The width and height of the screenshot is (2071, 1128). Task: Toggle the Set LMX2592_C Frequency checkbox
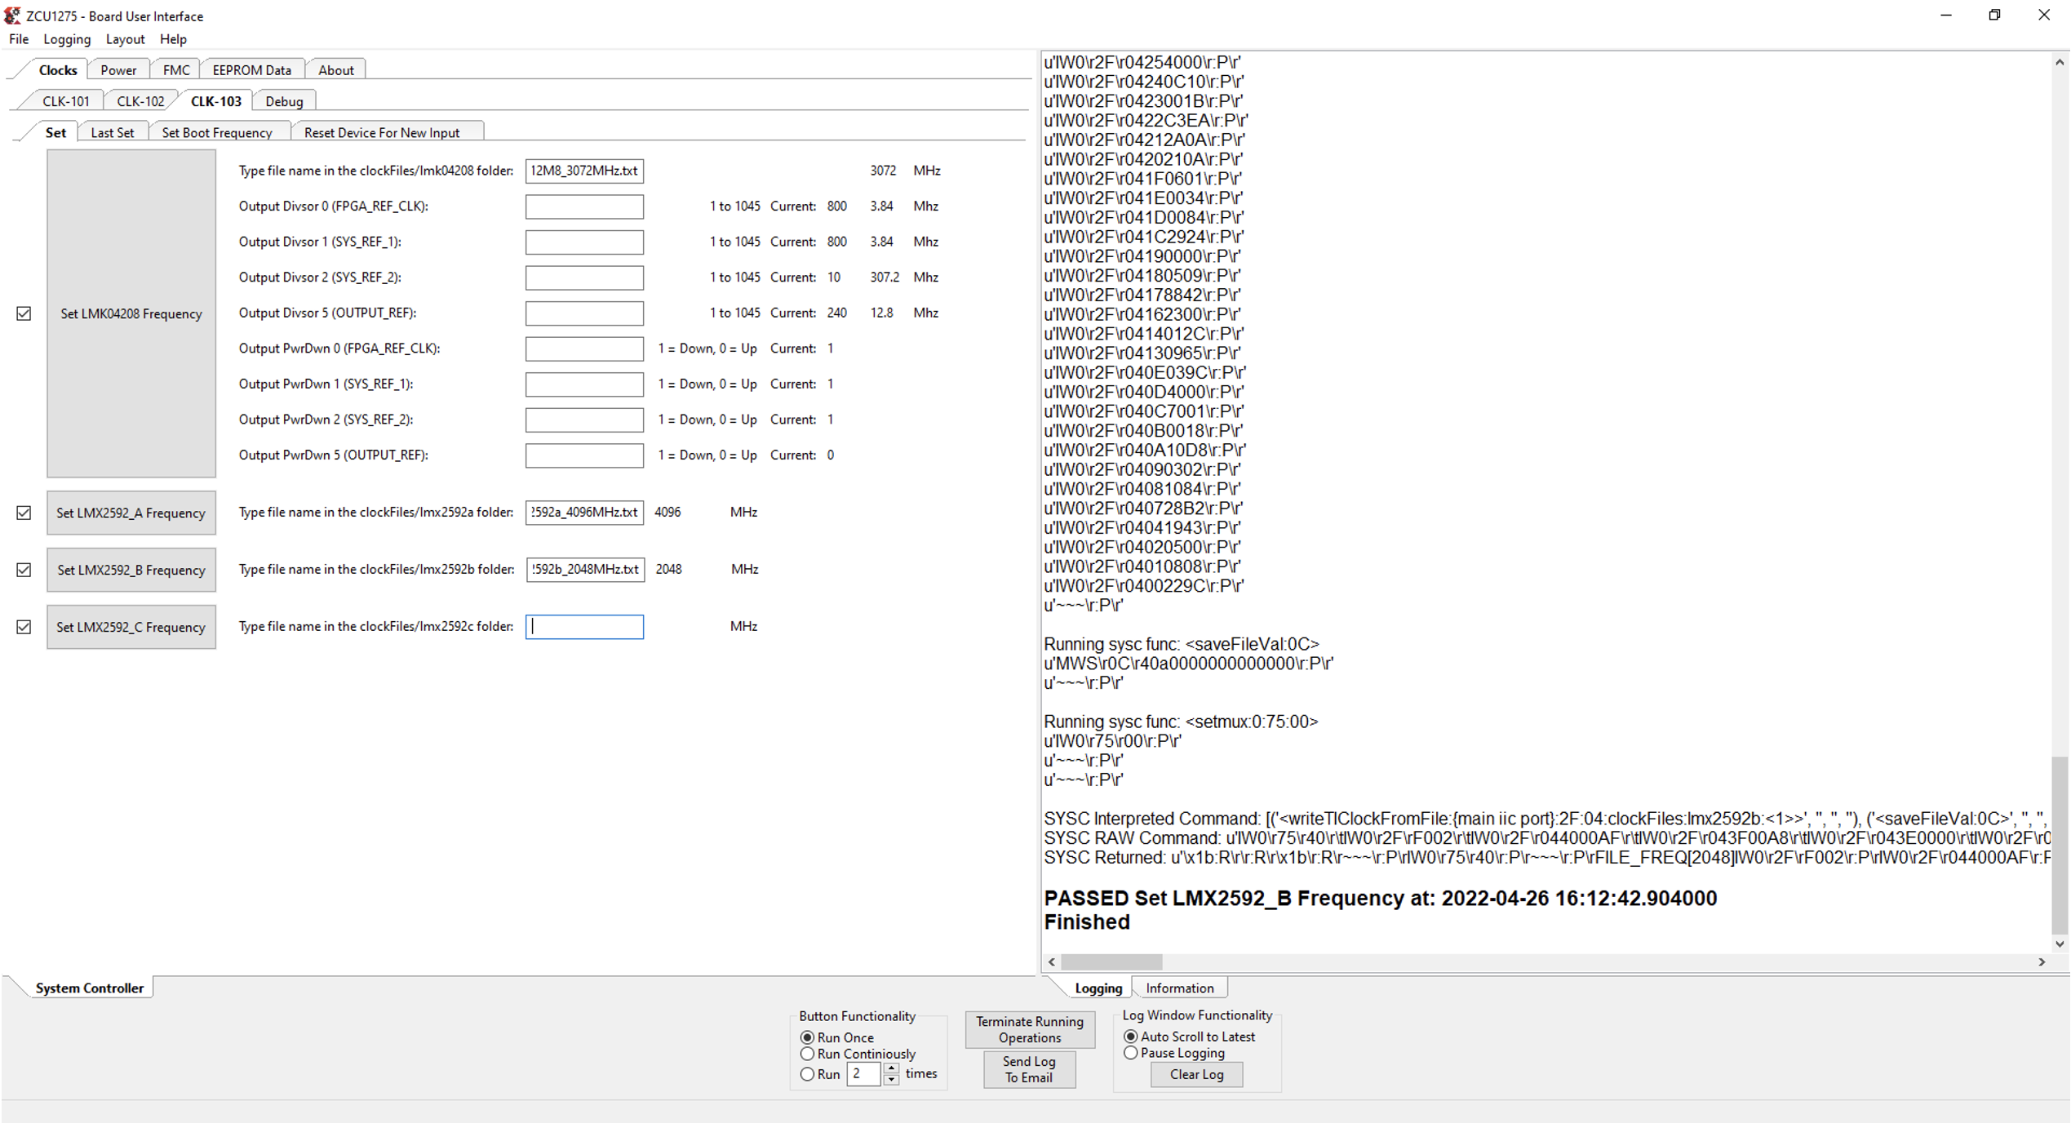tap(24, 627)
